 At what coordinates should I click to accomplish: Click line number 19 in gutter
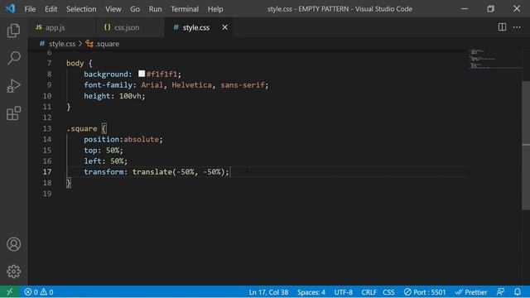coord(47,194)
